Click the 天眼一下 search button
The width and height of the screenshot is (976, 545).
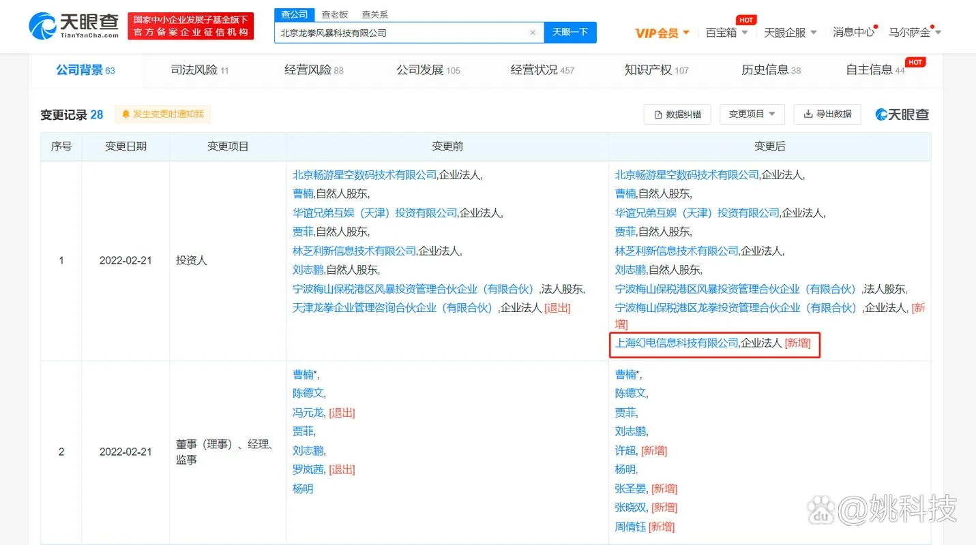(x=570, y=32)
